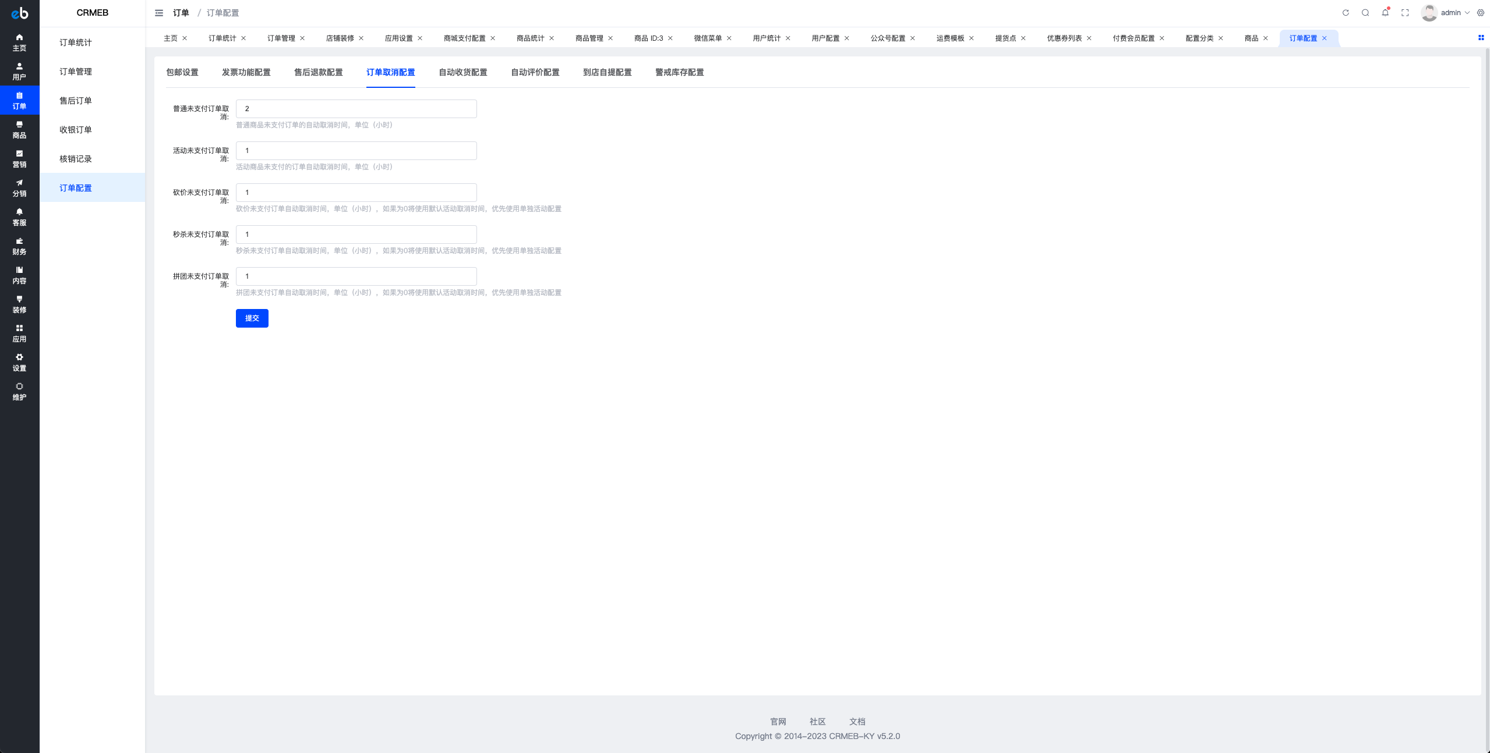Click the 拼团未支付订单取消 input field

356,276
